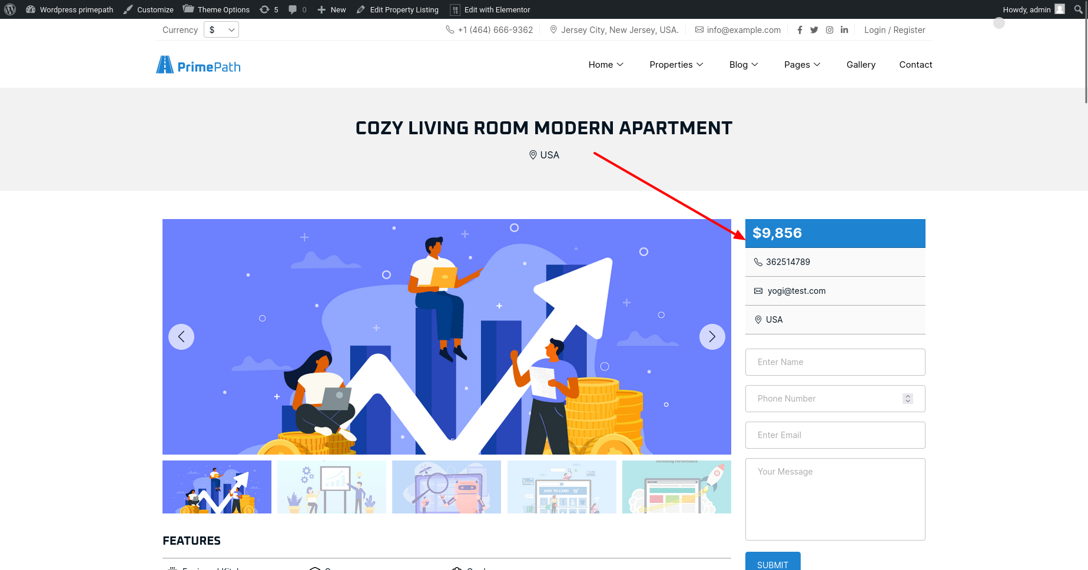Expand the Pages navigation menu
1088x570 pixels.
[x=802, y=65]
